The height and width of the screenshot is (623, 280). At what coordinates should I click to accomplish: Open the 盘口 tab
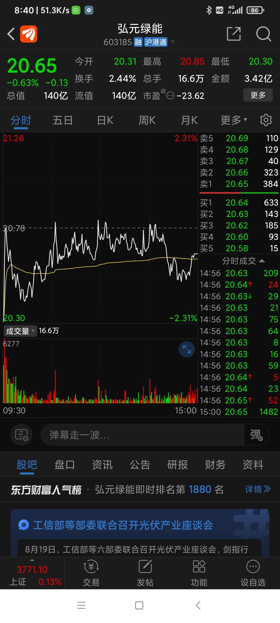pos(65,465)
